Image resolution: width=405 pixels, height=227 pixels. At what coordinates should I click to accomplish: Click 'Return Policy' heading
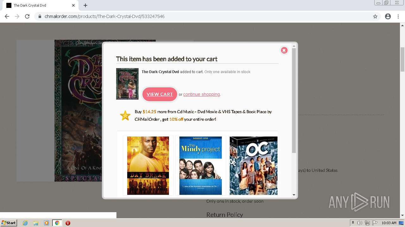(x=225, y=215)
